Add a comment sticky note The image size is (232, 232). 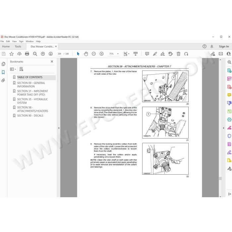[147, 54]
